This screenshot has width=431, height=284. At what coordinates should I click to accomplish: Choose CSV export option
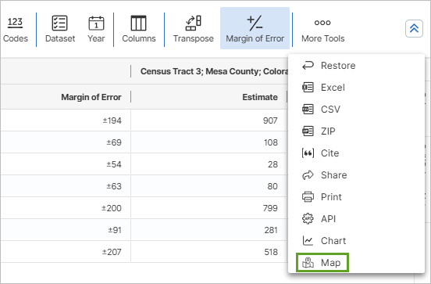(x=321, y=110)
